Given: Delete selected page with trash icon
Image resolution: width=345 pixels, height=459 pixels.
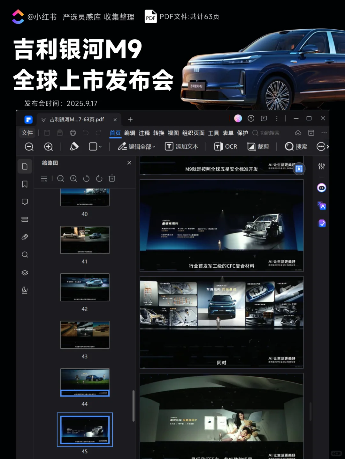Looking at the screenshot, I should point(111,179).
